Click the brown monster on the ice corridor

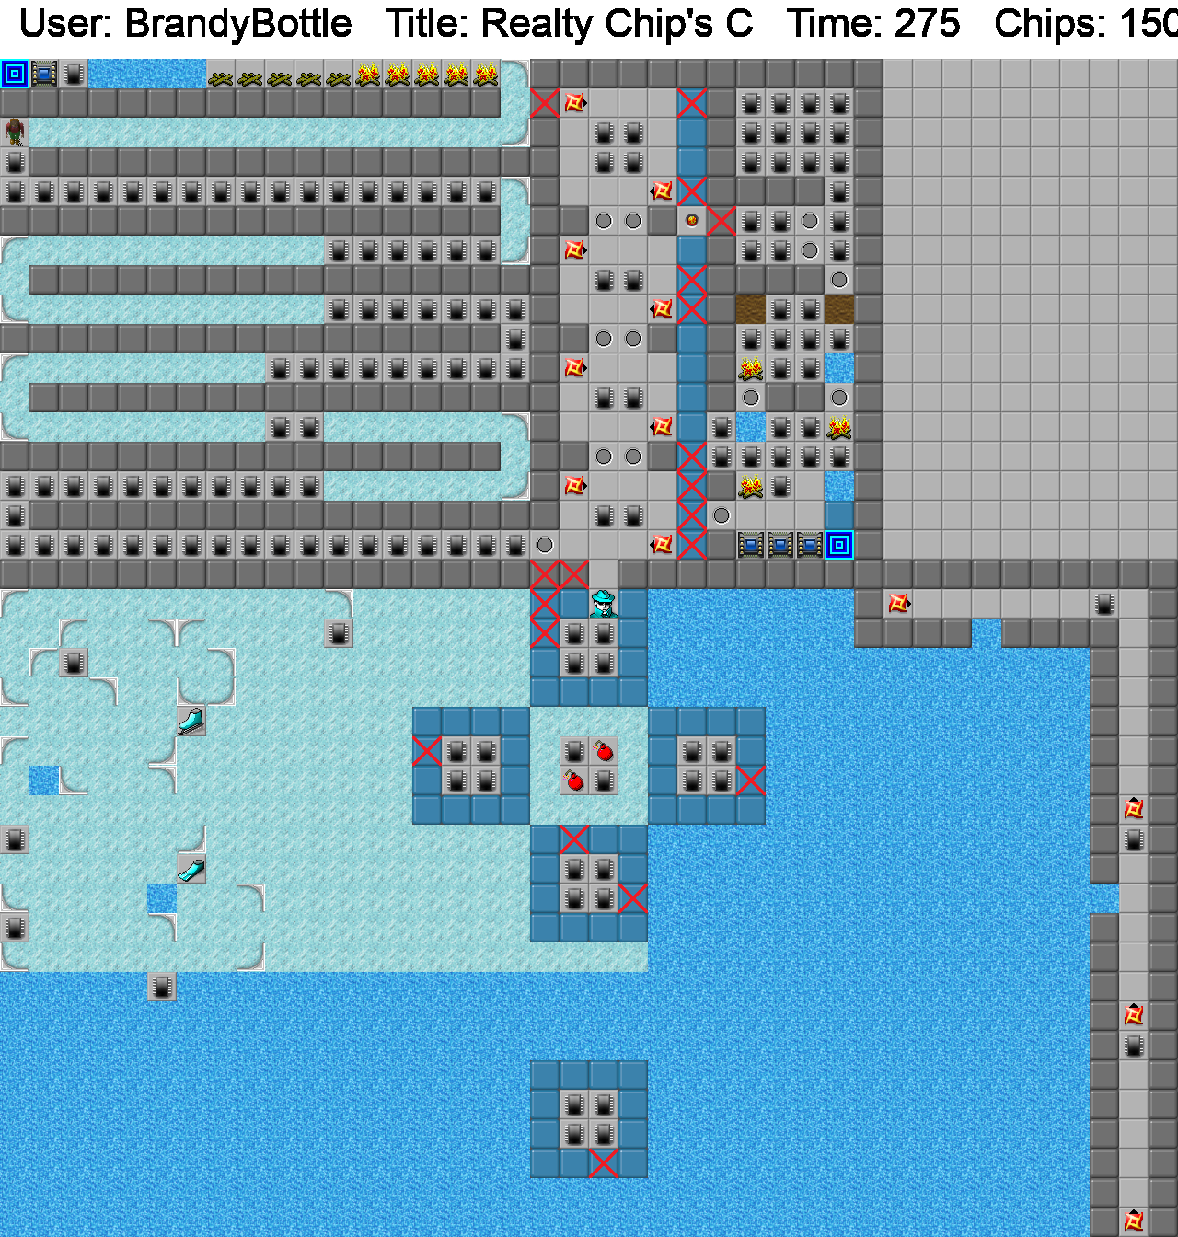[x=15, y=133]
